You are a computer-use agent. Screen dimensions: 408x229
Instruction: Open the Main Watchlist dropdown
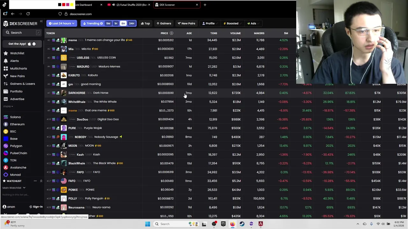[x=14, y=188]
